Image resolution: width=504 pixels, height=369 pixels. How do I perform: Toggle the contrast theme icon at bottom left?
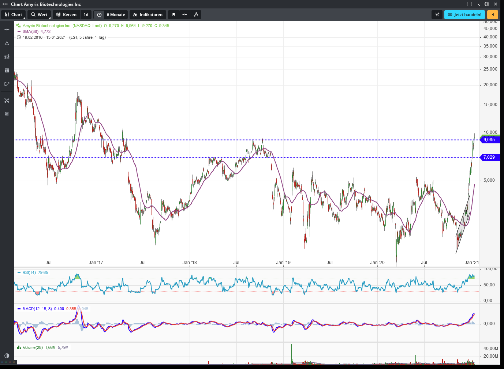point(7,355)
